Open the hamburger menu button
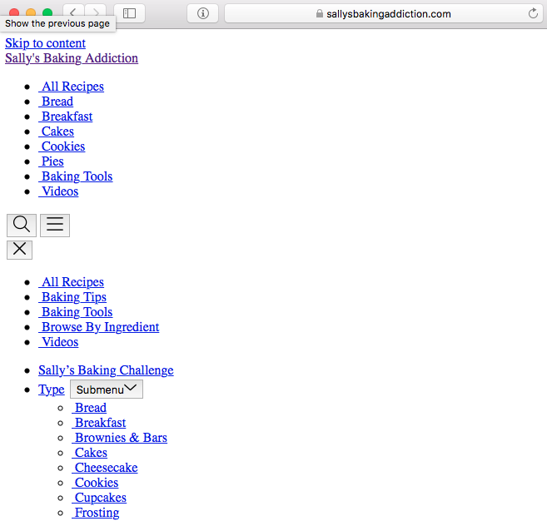The height and width of the screenshot is (521, 547). click(55, 226)
